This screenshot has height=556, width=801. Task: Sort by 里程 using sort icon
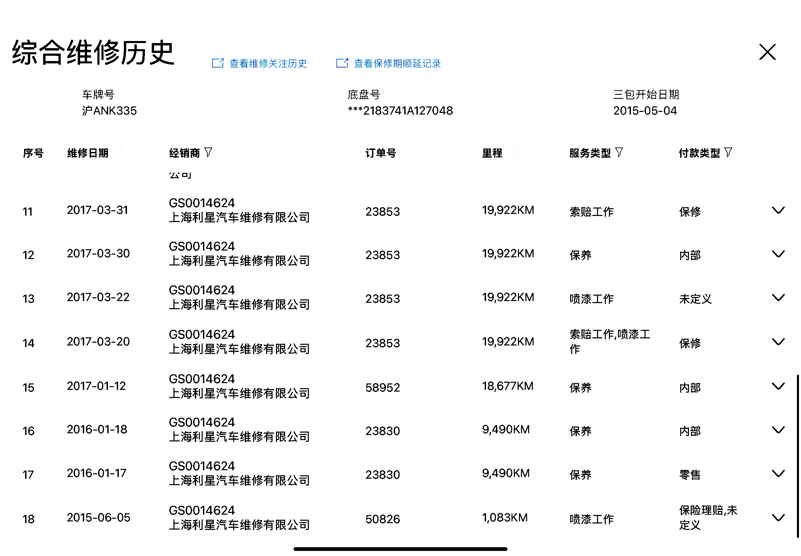tap(513, 152)
